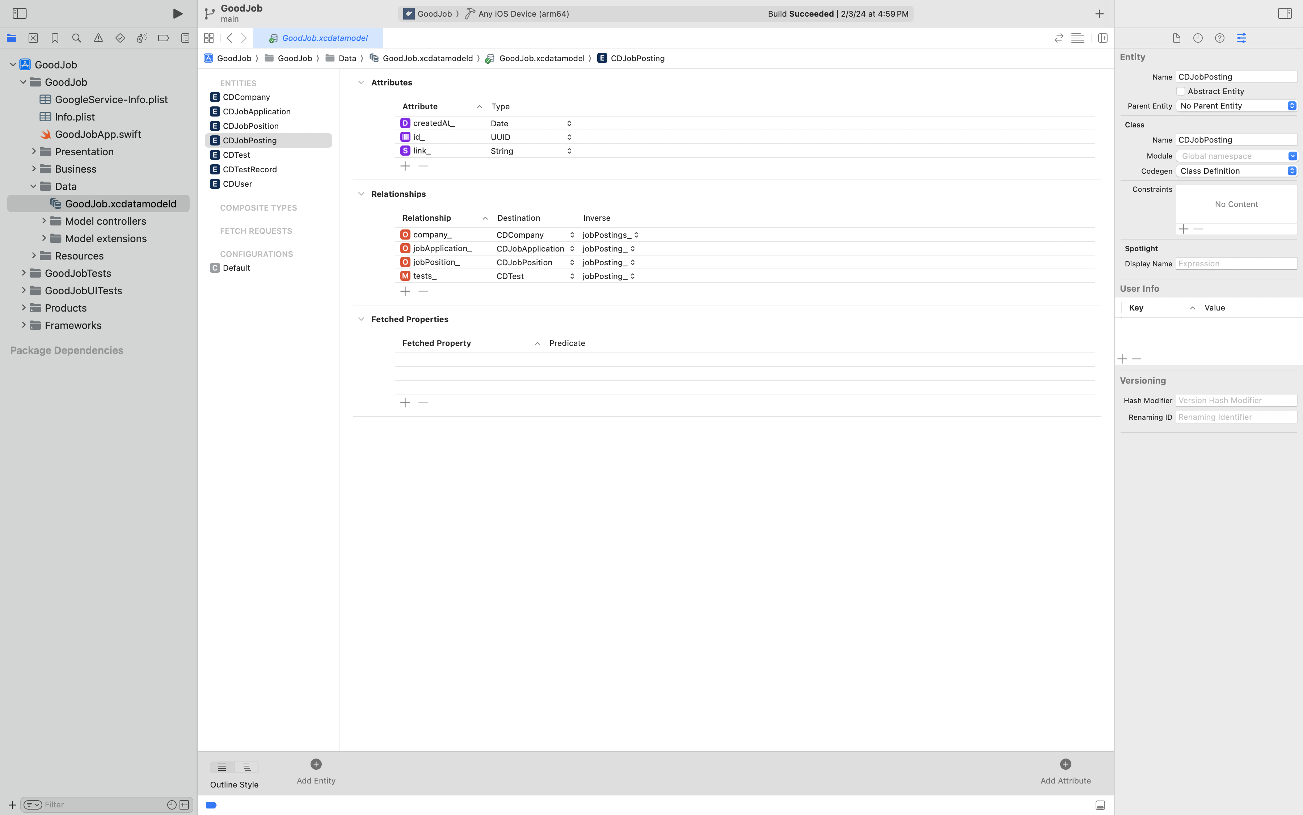Screen dimensions: 1303x815
Task: Click the Hash Modifier input field
Action: click(x=1236, y=401)
